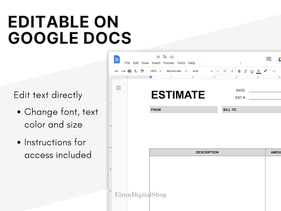Screen dimensions: 281x211
Task: Click the empty description table cell
Action: [x=207, y=183]
